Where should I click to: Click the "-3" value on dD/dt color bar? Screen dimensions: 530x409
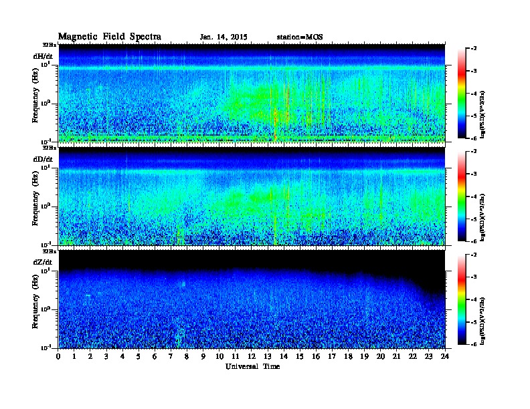coord(474,174)
